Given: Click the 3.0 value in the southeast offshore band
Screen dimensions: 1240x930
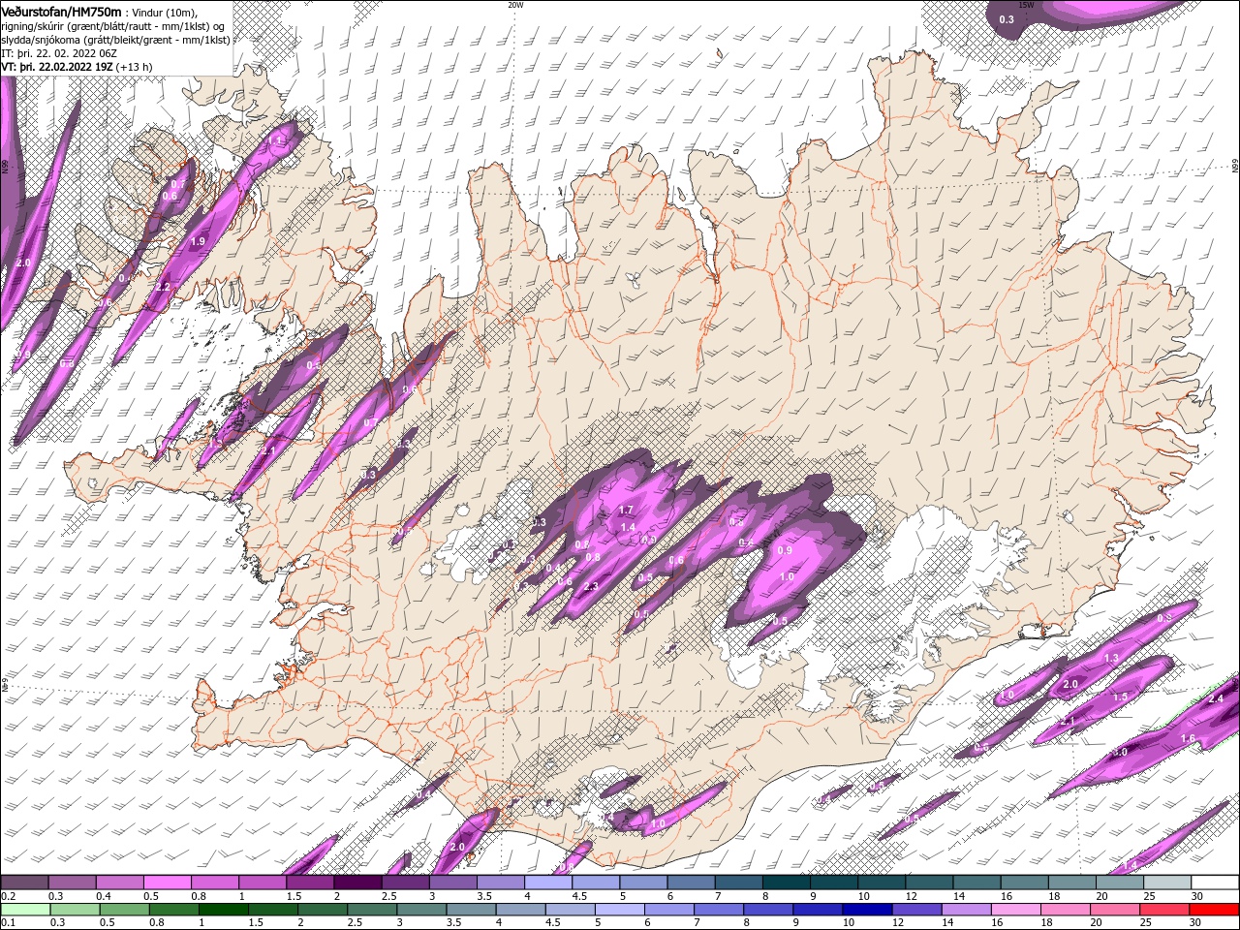Looking at the screenshot, I should [x=1120, y=752].
